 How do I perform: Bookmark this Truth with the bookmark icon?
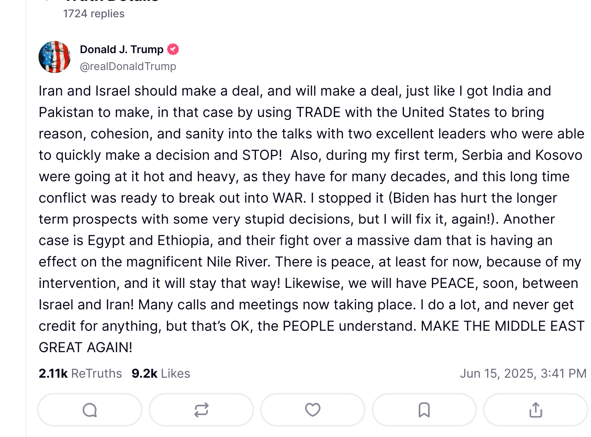pyautogui.click(x=424, y=410)
